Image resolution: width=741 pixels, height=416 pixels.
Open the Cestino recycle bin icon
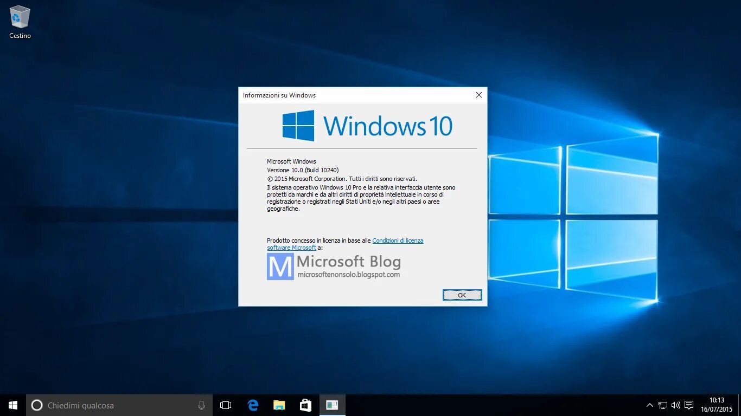tap(20, 22)
